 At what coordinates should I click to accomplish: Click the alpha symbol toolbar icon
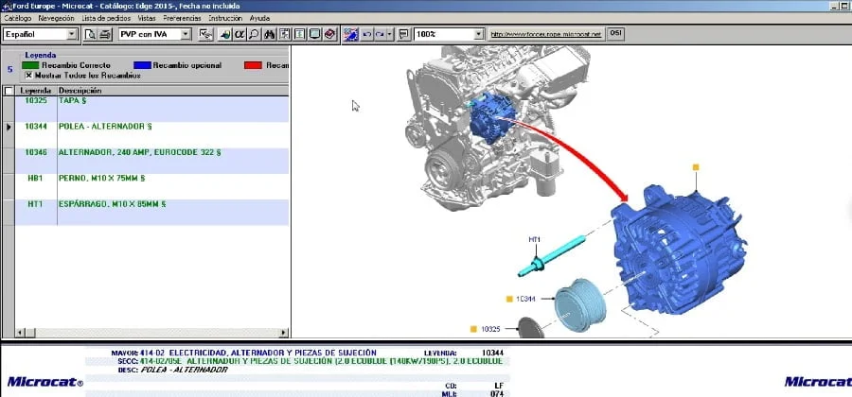point(240,34)
